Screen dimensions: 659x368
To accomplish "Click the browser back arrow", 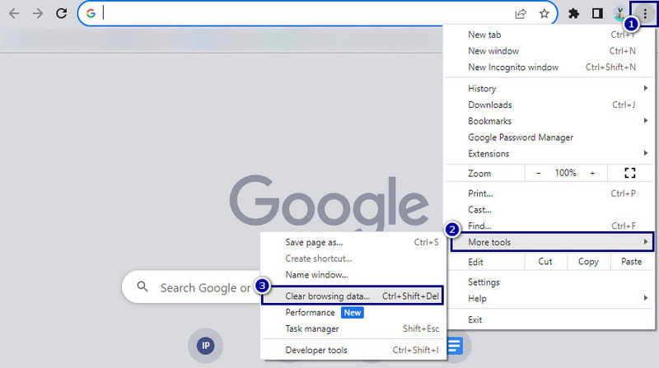I will (x=14, y=13).
